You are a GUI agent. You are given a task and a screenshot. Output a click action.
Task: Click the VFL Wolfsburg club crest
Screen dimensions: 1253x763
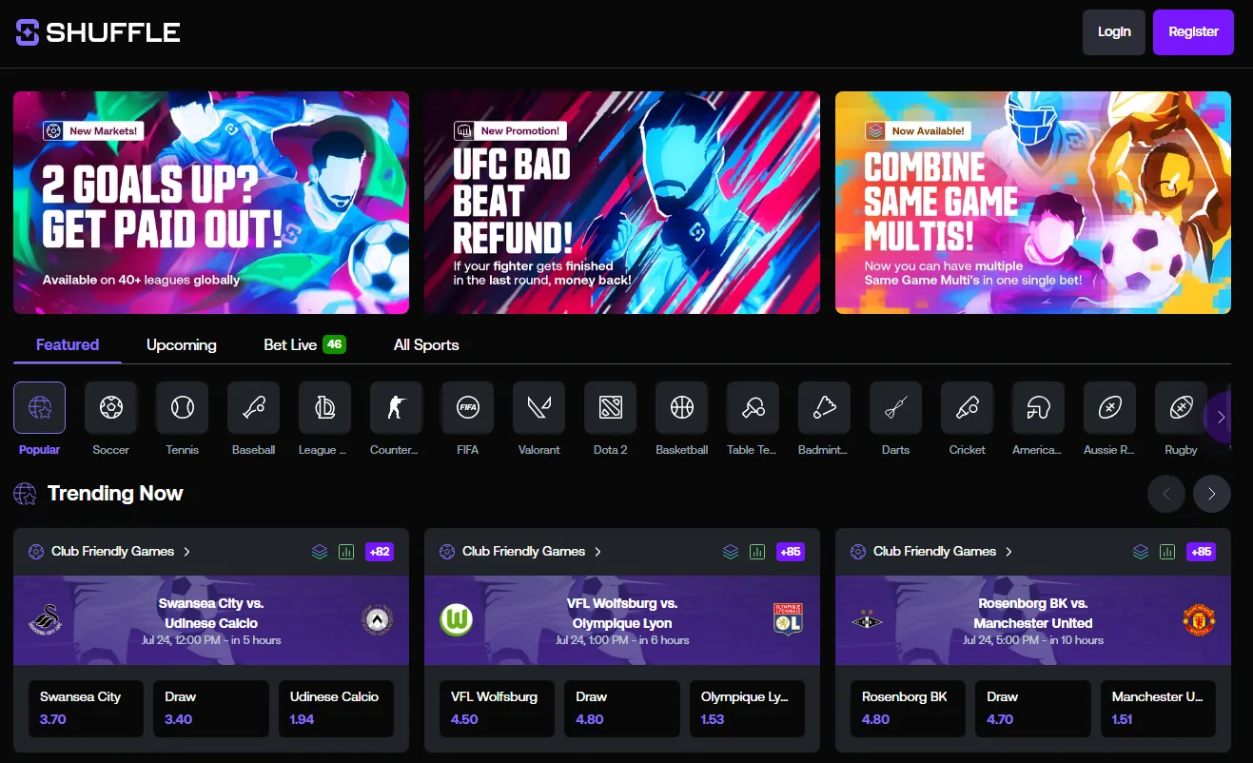coord(457,621)
